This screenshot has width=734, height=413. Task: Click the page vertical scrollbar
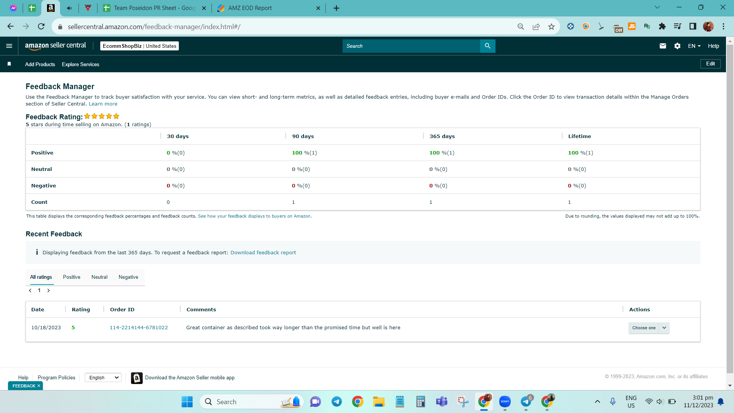pos(730,208)
